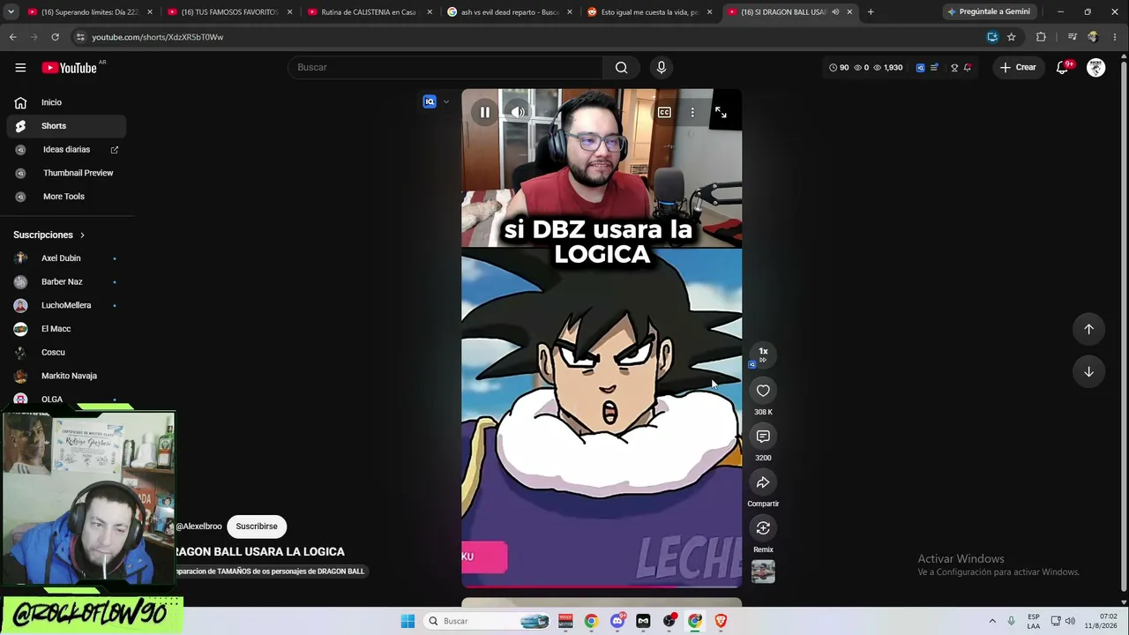This screenshot has width=1129, height=635.
Task: Open the Chrome three-dot menu
Action: (1115, 37)
